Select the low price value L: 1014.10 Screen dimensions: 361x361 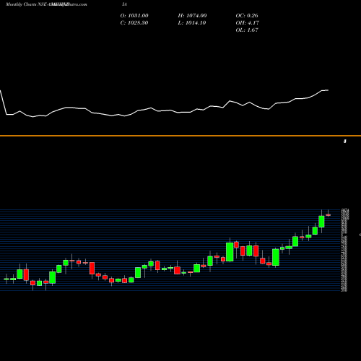tap(192, 23)
